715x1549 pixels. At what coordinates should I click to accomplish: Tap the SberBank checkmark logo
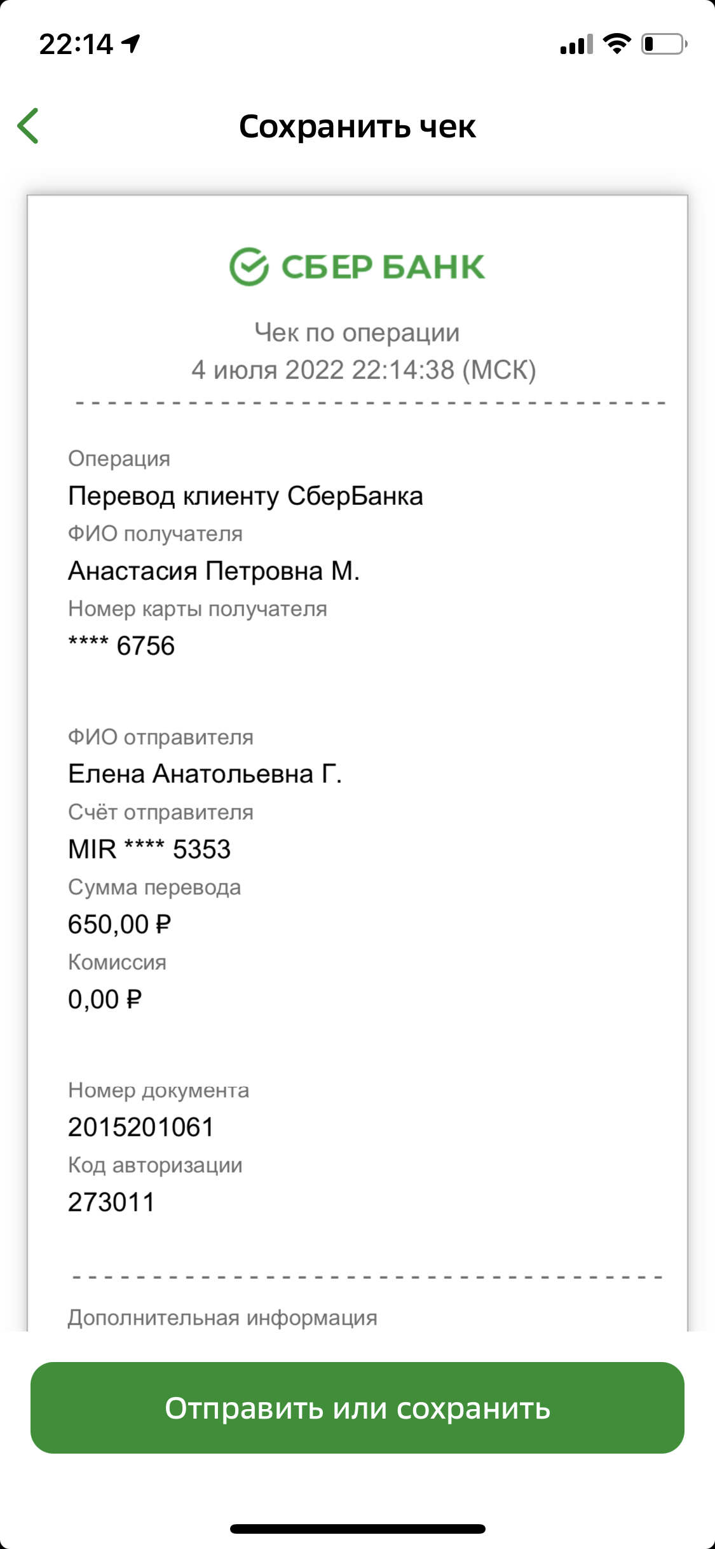(x=249, y=266)
